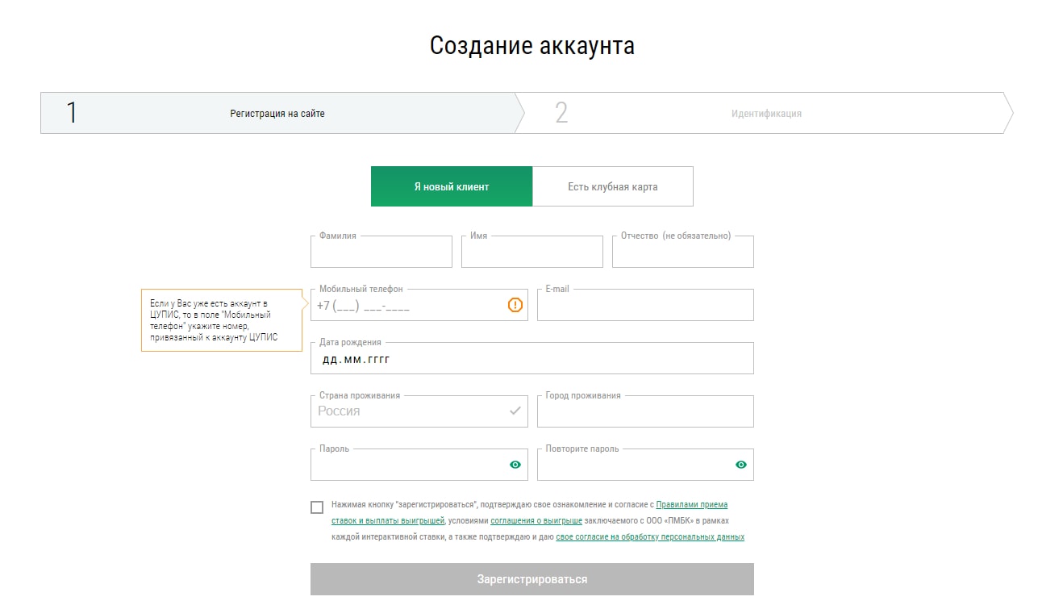Switch to the Есть клубная карта tab
Viewport: 1063px width, 605px height.
click(613, 186)
